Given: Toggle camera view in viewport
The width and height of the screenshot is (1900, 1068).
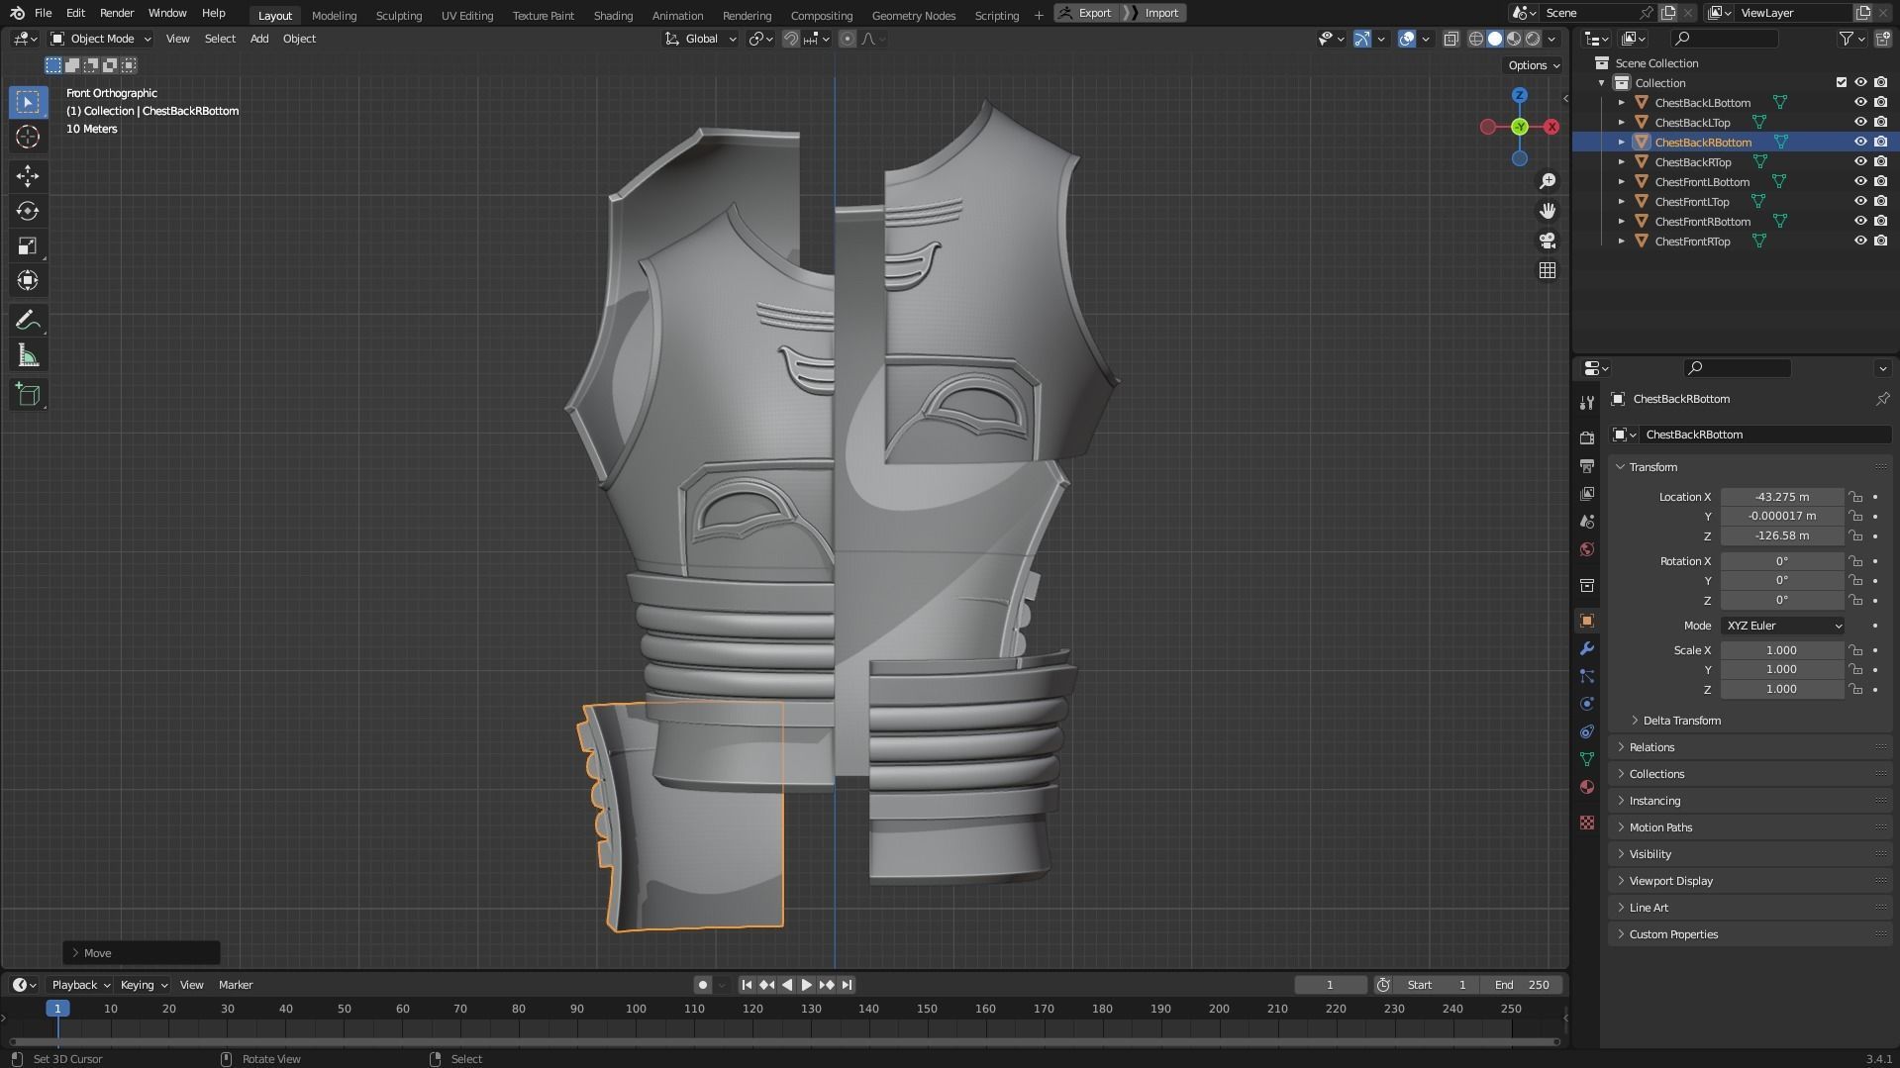Looking at the screenshot, I should click(x=1547, y=241).
